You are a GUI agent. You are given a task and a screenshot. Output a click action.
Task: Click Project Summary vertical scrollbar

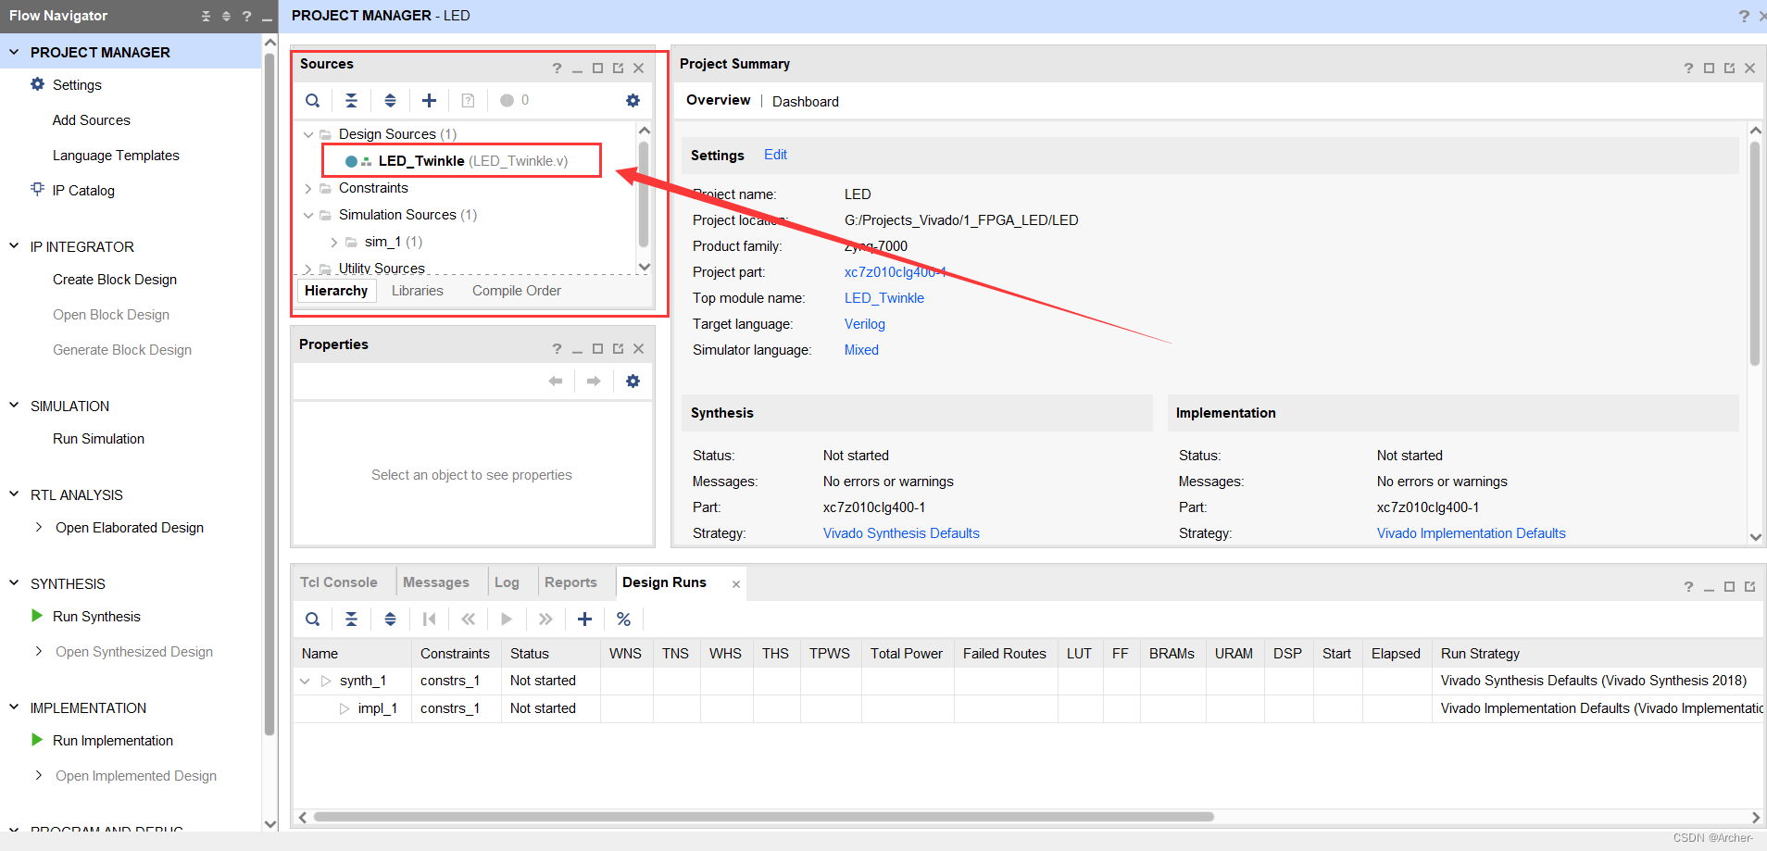1755,252
